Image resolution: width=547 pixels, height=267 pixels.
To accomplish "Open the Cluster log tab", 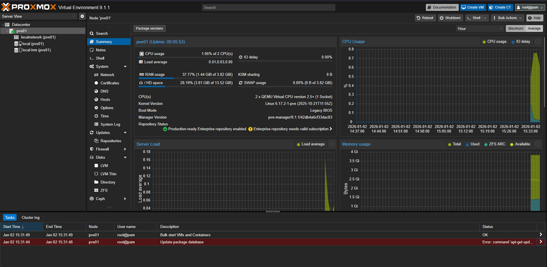I will click(30, 218).
